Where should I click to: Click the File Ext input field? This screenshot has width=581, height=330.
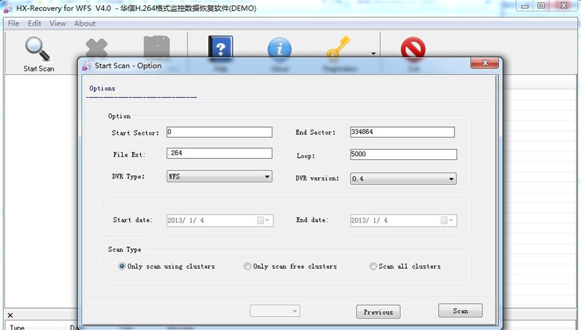point(219,153)
